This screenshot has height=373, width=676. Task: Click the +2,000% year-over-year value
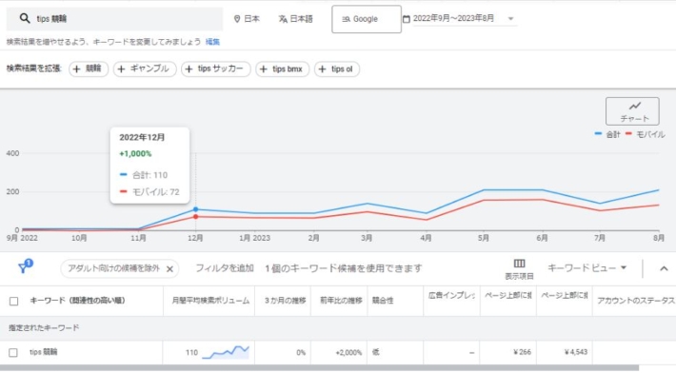pyautogui.click(x=348, y=352)
